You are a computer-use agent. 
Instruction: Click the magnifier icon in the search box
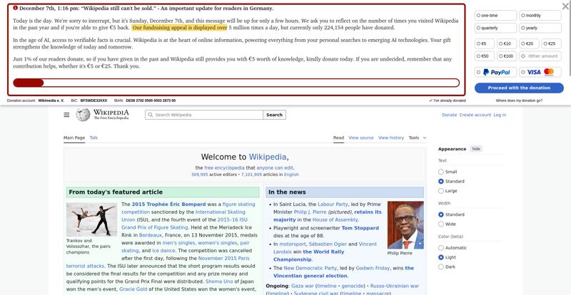click(x=151, y=115)
